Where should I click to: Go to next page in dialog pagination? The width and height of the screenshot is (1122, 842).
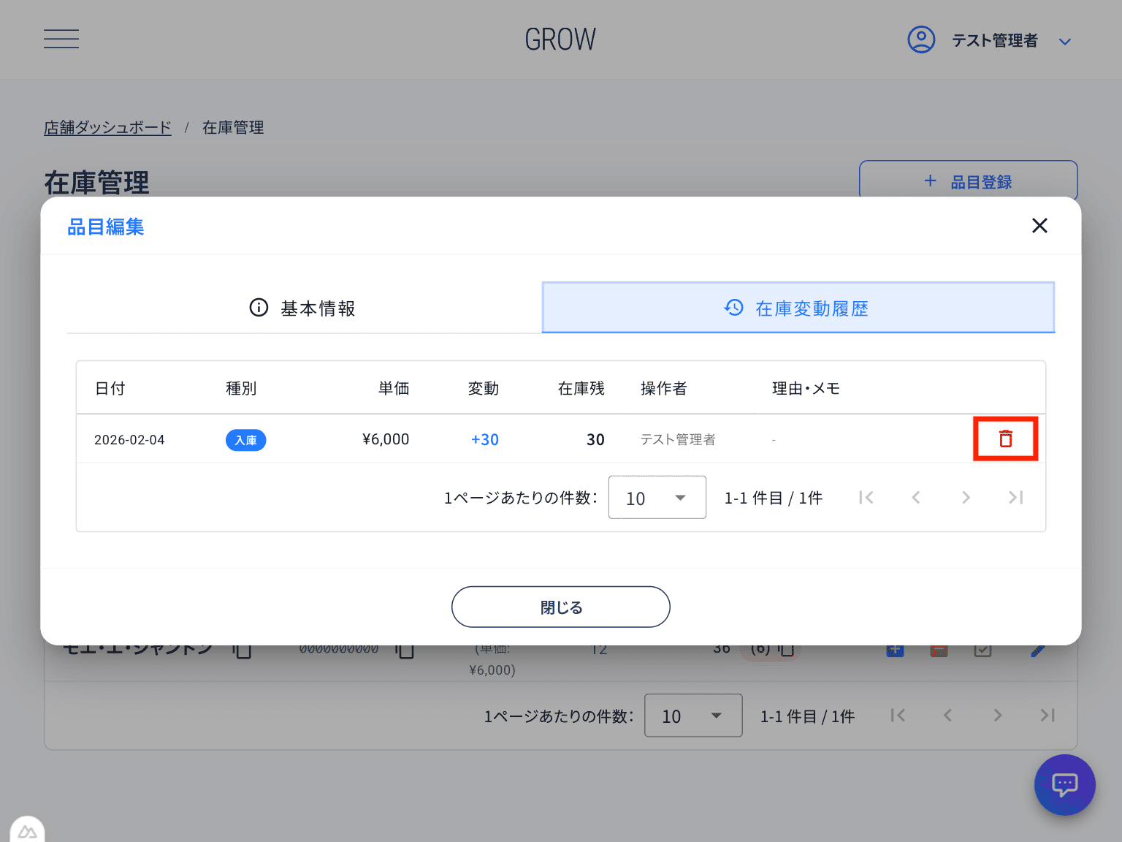click(966, 498)
